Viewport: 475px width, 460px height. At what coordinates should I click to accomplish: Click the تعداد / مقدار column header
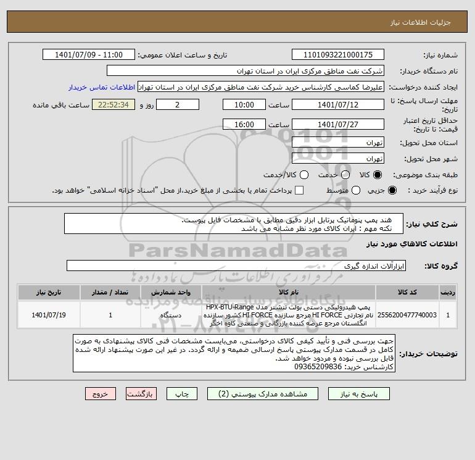pyautogui.click(x=110, y=292)
